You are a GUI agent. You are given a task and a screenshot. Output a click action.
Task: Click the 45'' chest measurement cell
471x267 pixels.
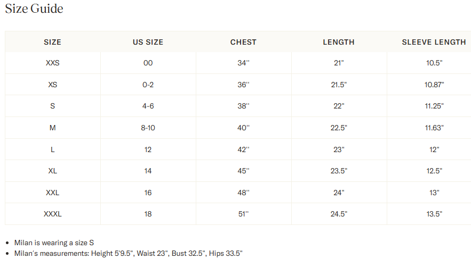243,171
